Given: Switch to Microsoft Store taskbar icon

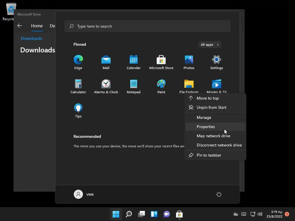Looking at the screenshot, I should coord(179,214).
